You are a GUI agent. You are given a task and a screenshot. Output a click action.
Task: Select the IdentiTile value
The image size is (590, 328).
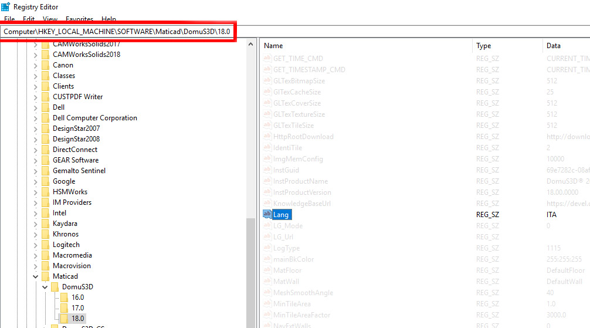(287, 148)
